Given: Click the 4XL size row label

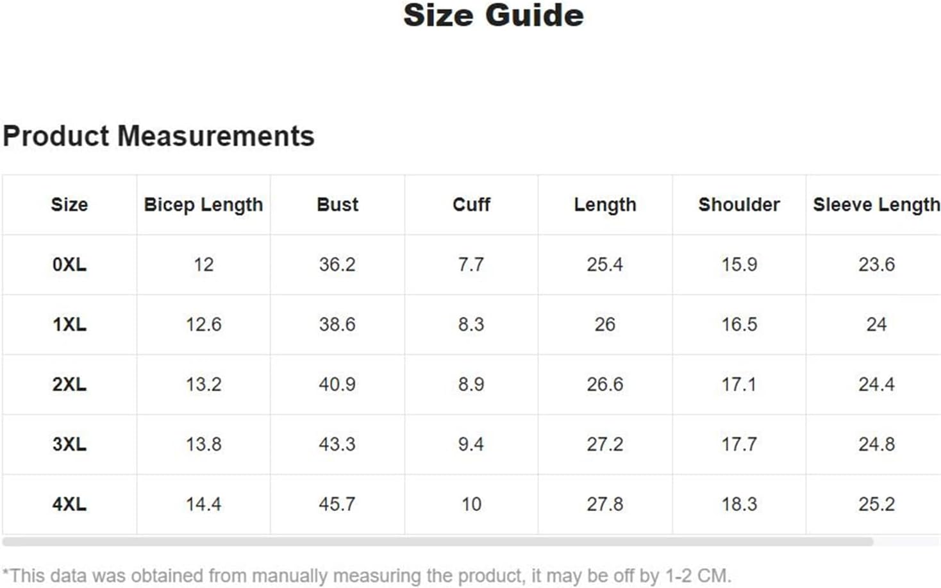Looking at the screenshot, I should click(x=69, y=504).
